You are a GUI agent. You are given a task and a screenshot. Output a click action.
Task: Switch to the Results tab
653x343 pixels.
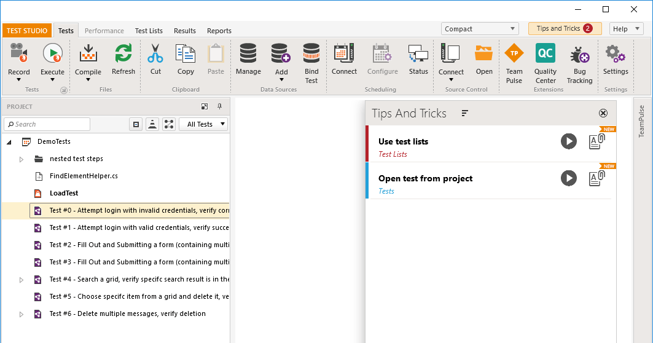click(x=185, y=31)
